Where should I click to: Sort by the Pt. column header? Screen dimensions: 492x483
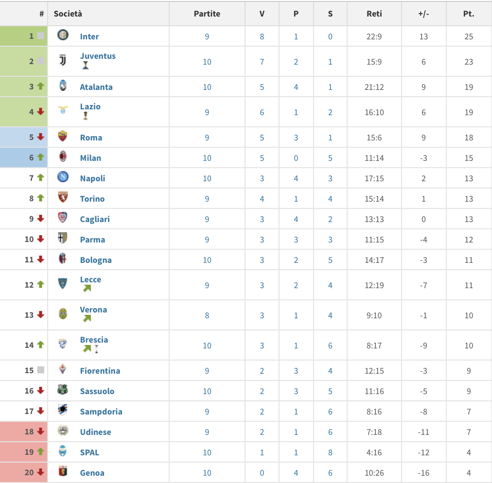pos(468,14)
